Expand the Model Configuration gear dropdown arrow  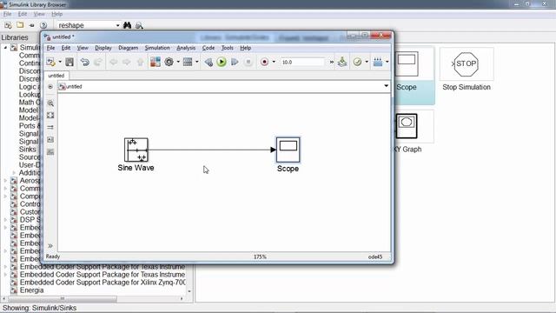pos(178,62)
